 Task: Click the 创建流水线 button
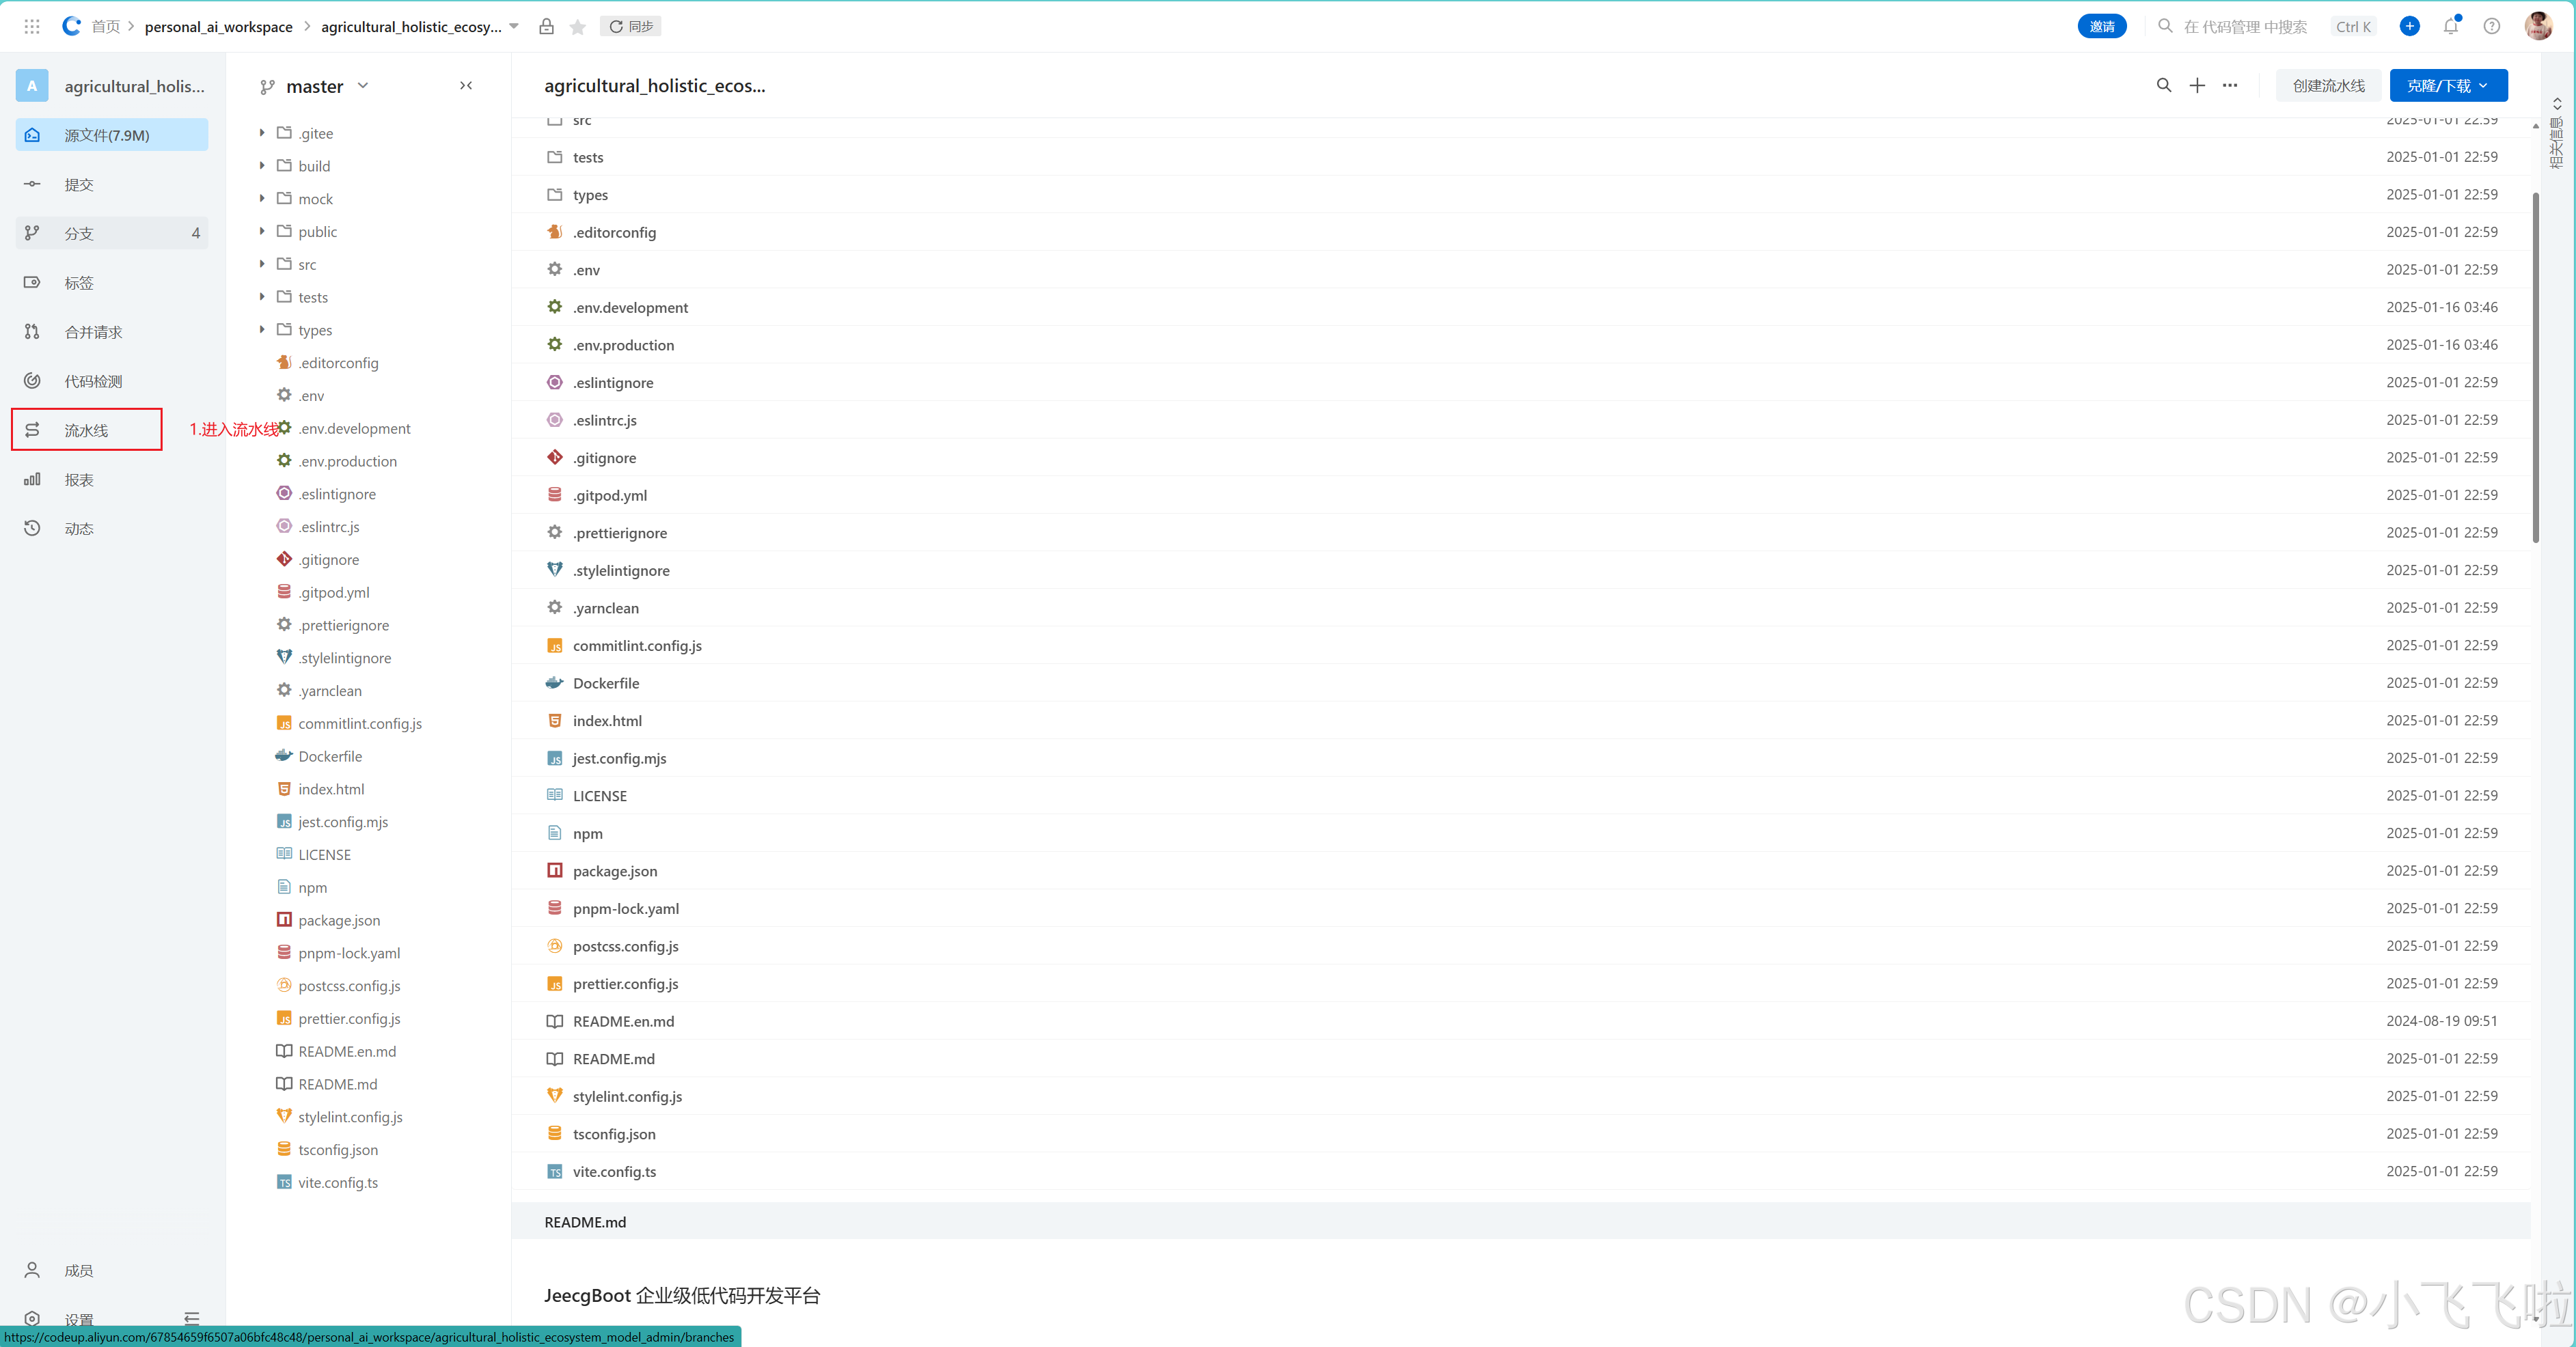2328,86
